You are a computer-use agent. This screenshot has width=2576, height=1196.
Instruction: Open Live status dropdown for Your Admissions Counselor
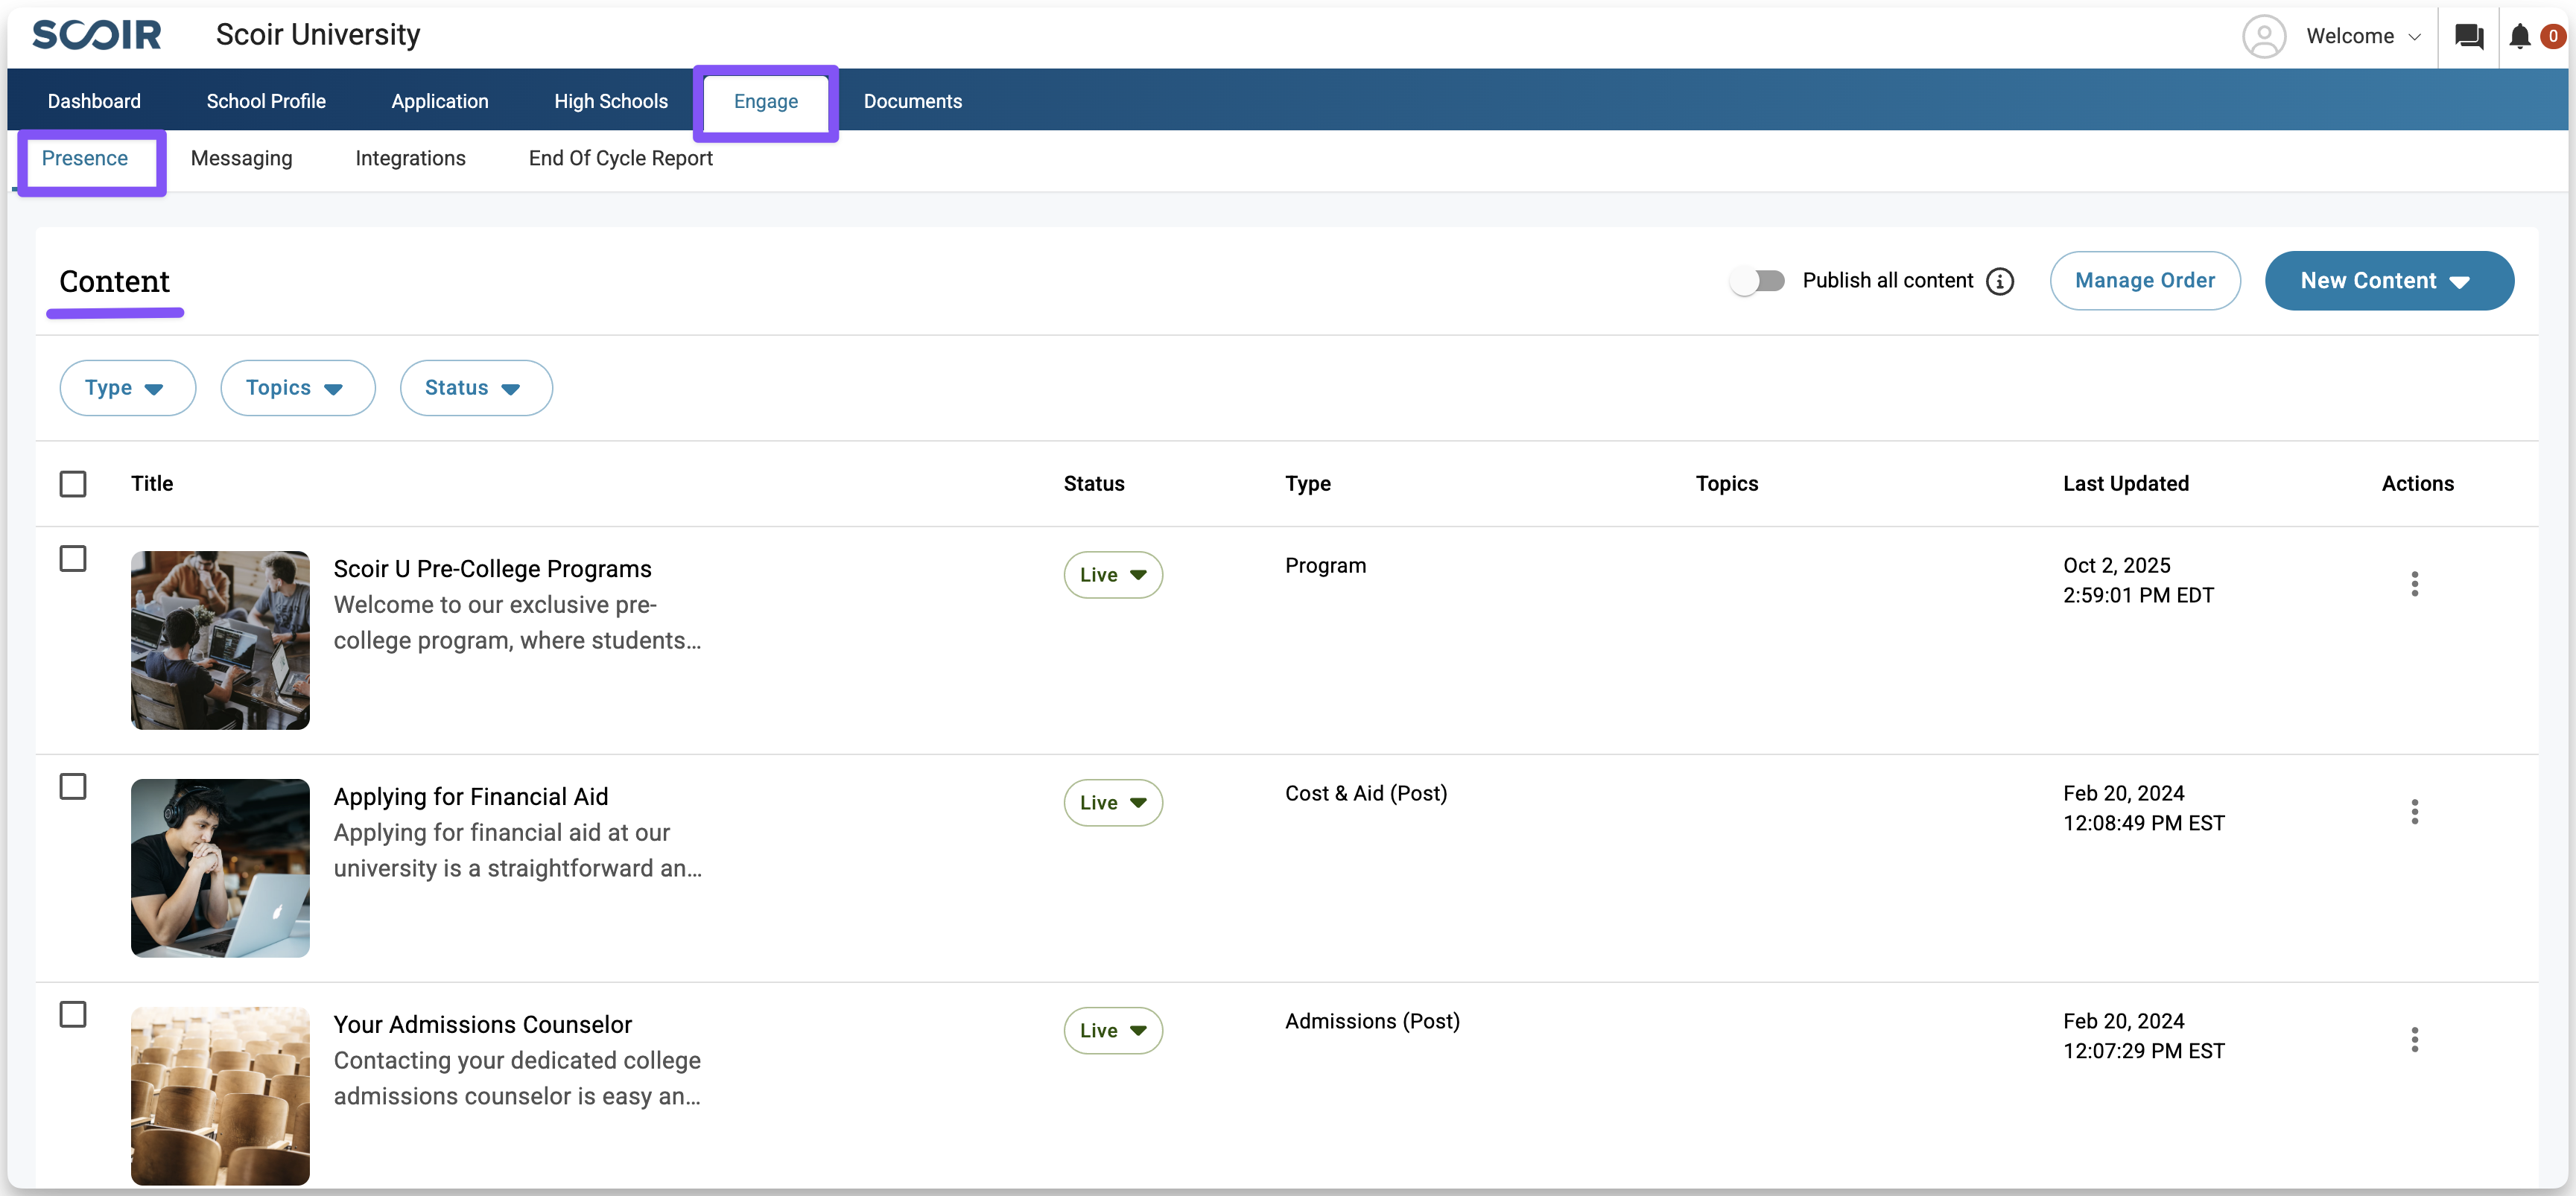tap(1112, 1031)
